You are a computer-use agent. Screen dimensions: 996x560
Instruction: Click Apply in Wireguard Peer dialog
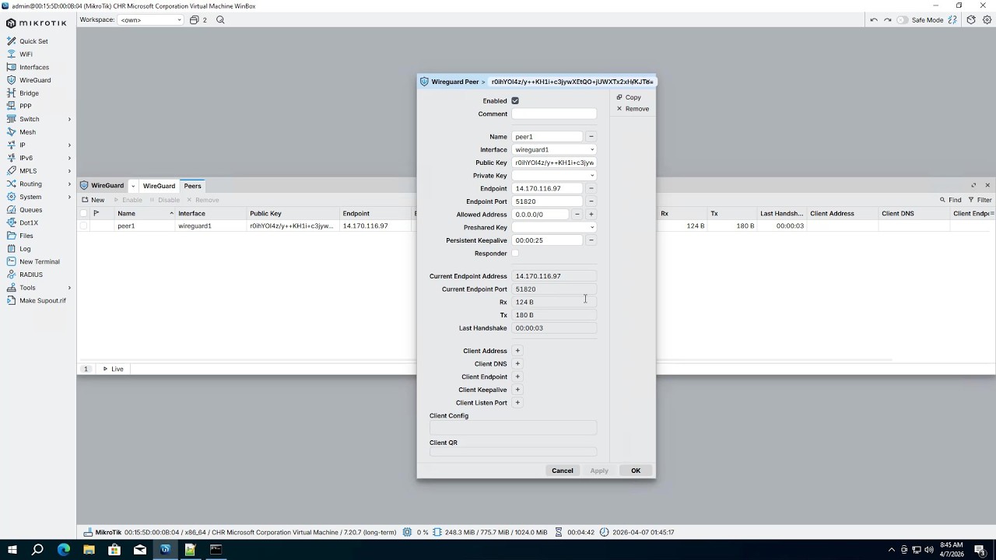(599, 471)
